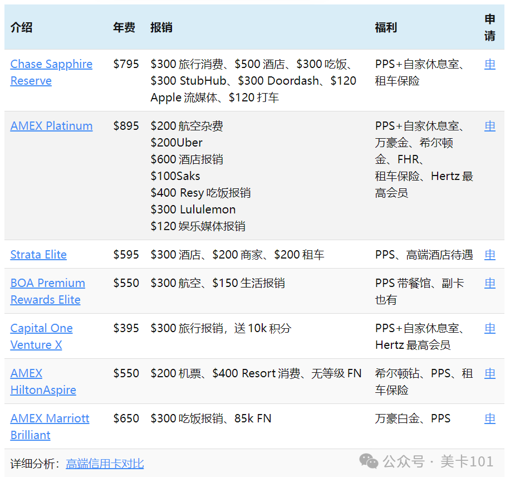Click the 年费 column header
This screenshot has height=482, width=510.
click(x=124, y=27)
